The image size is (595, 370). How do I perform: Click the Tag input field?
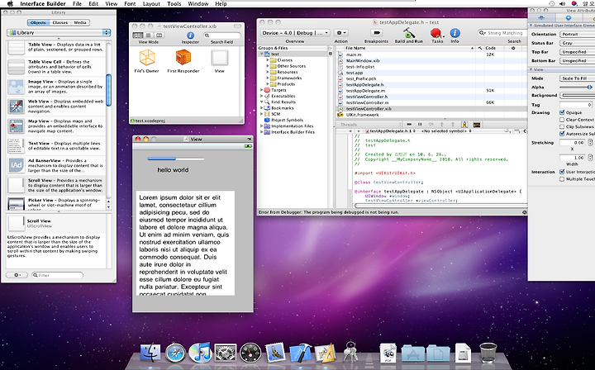(576, 105)
